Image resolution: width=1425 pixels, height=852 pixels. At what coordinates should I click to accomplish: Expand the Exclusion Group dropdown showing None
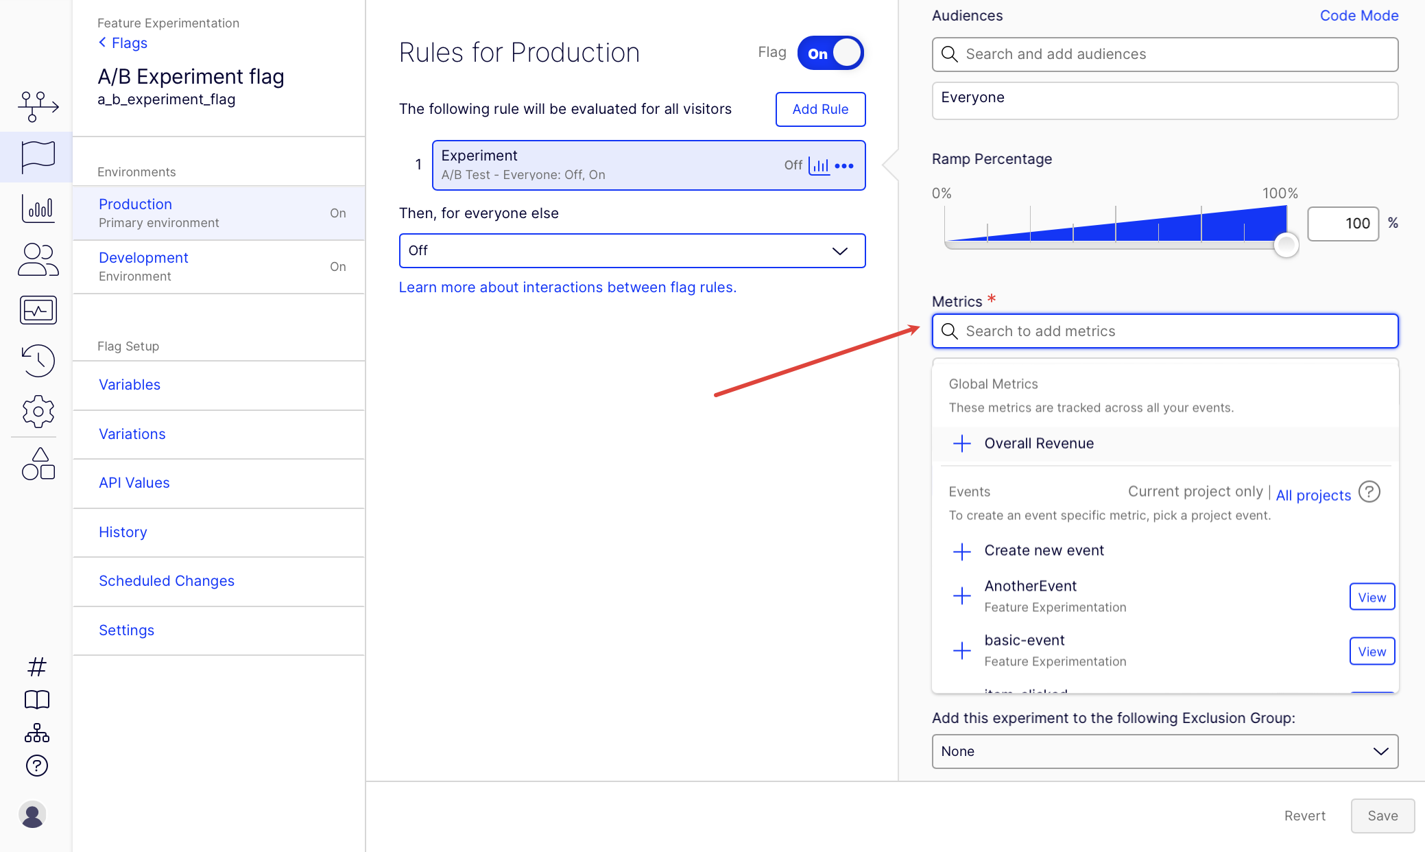point(1164,751)
